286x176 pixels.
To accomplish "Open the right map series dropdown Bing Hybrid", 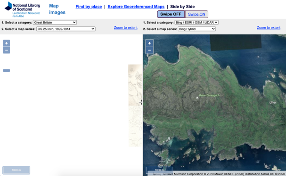I will [x=196, y=29].
